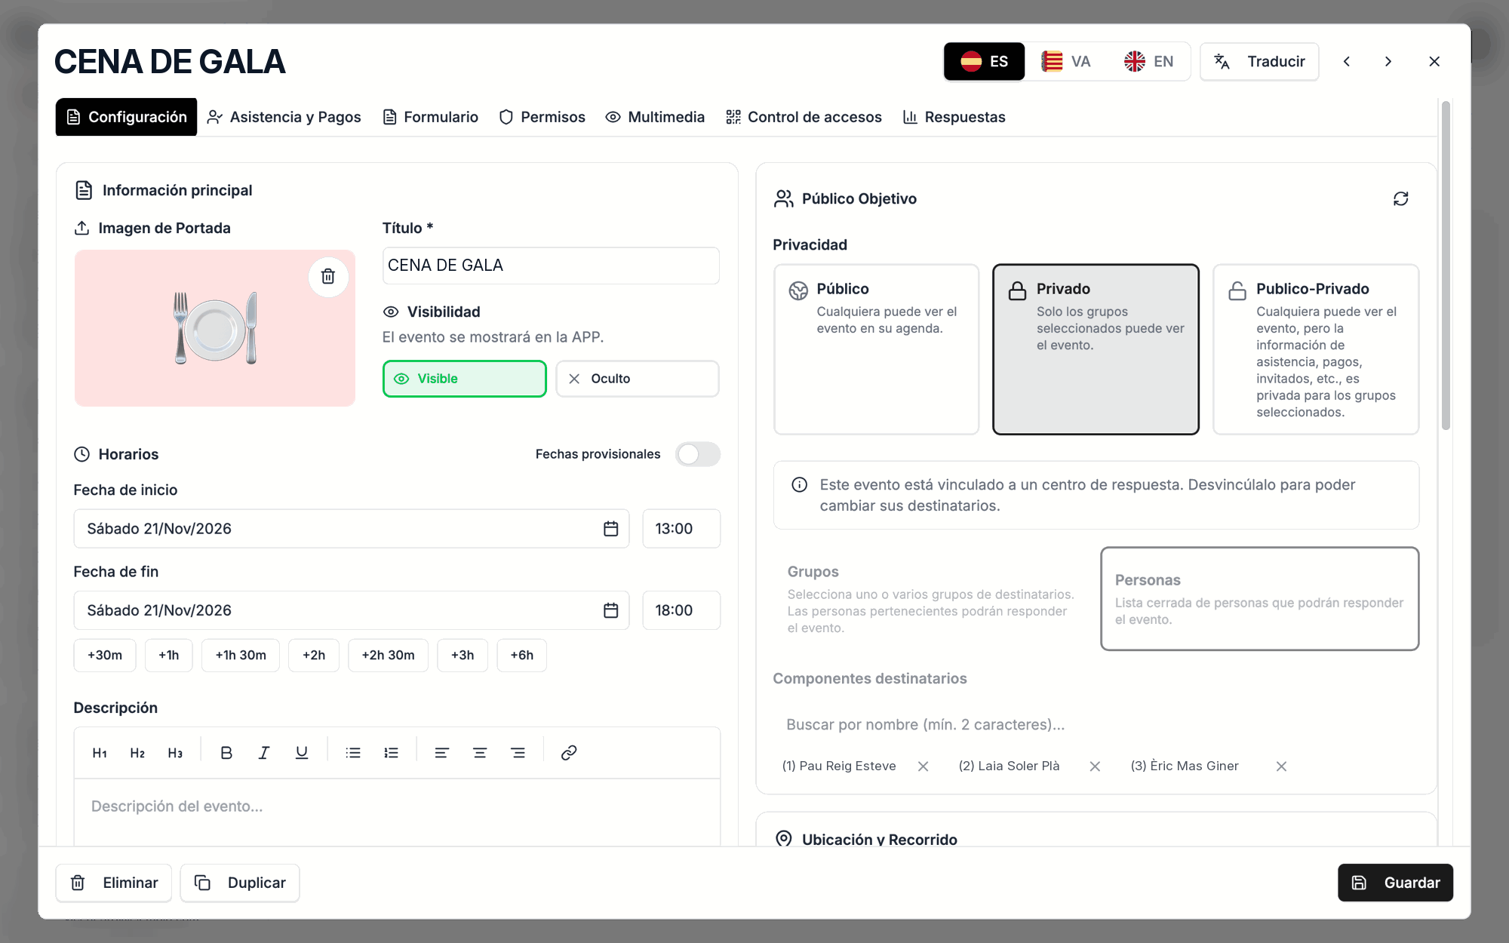Refresh the Público Objetivo section
Image resolution: width=1509 pixels, height=943 pixels.
1400,198
